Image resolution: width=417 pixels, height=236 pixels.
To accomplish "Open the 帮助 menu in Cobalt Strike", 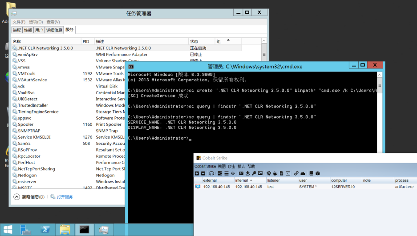I will click(251, 167).
